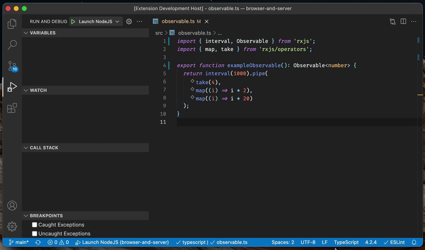The height and width of the screenshot is (250, 425).
Task: Change file encoding UTF-8
Action: pos(308,242)
